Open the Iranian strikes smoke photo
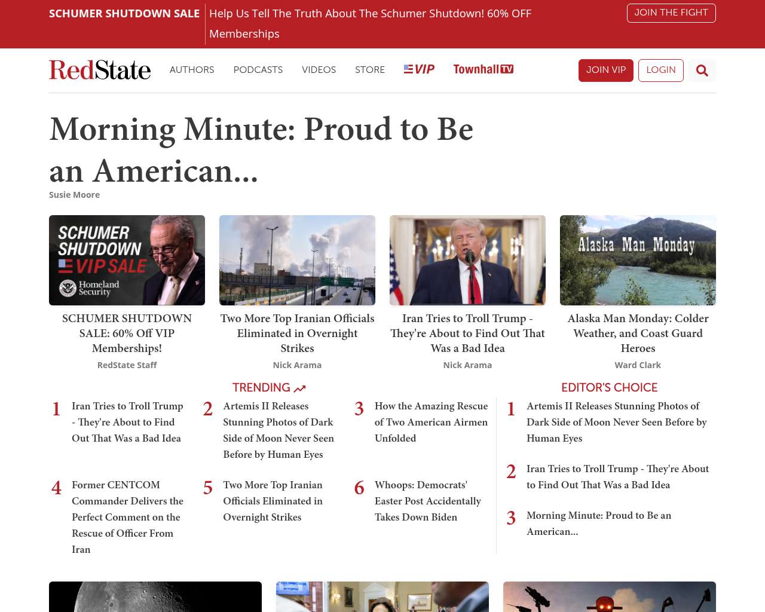The height and width of the screenshot is (612, 765). point(297,260)
